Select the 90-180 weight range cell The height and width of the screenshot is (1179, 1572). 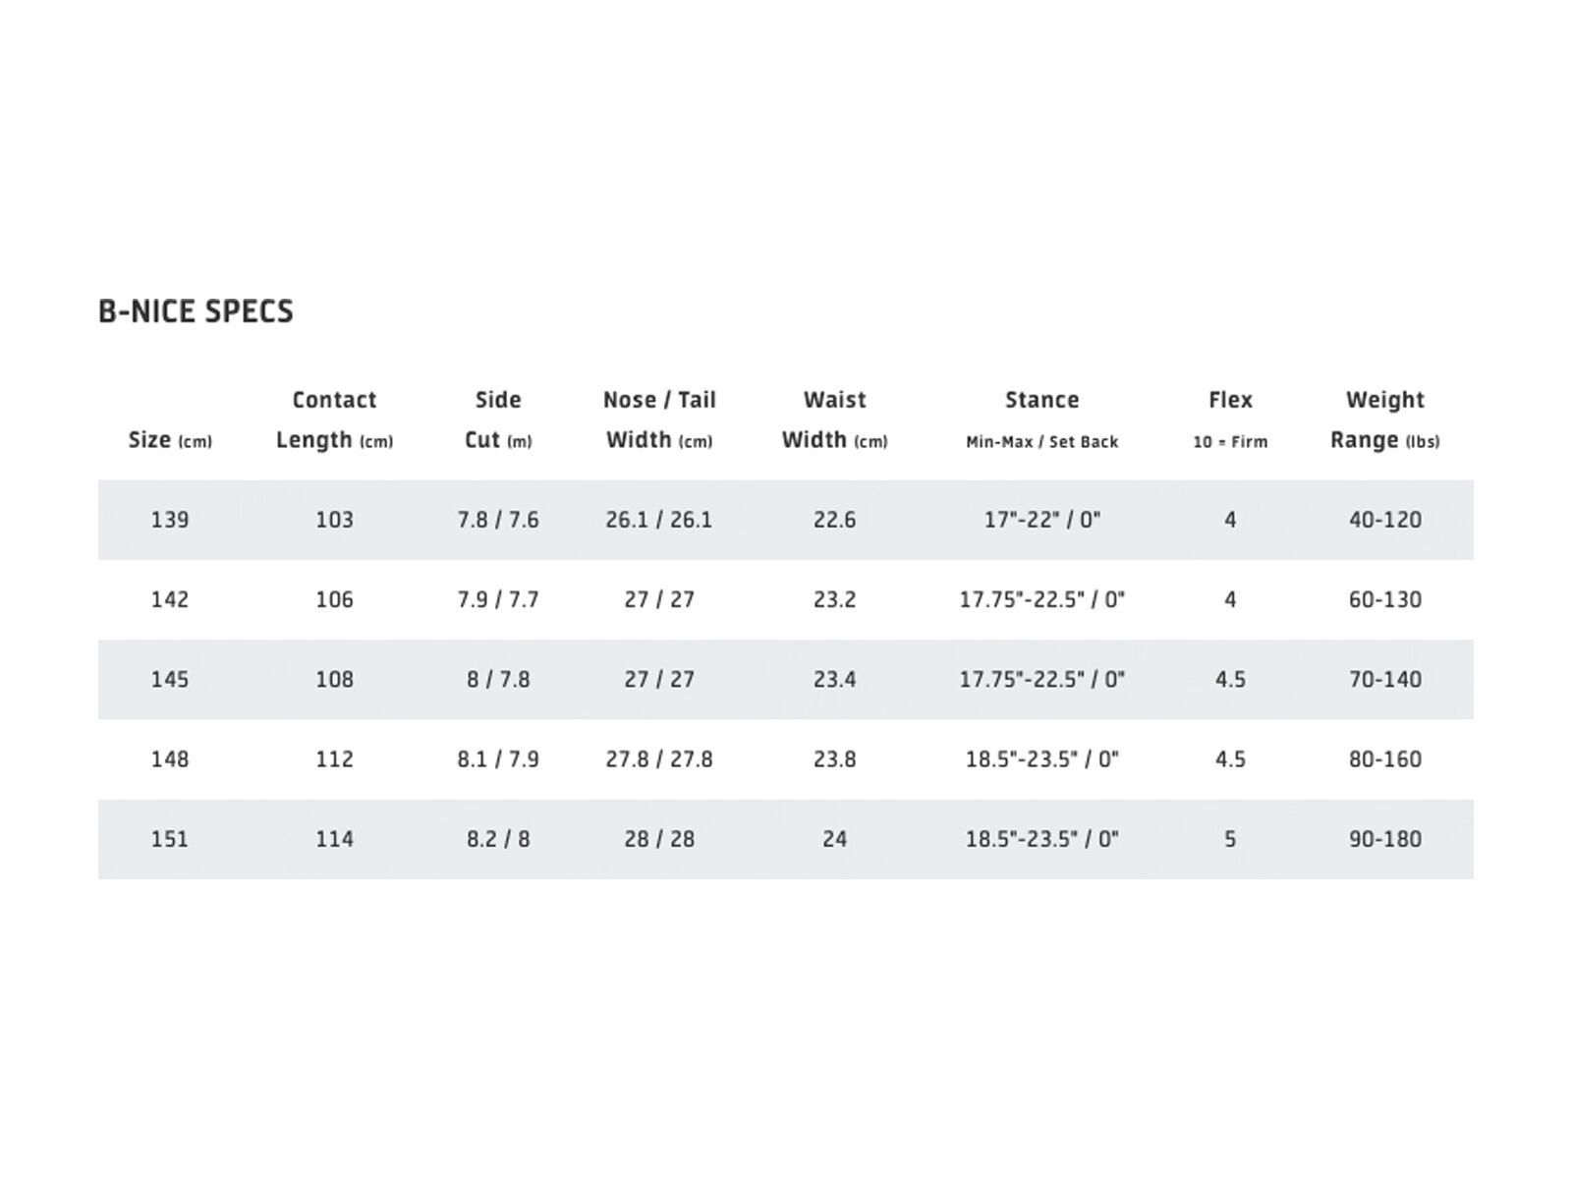pos(1384,839)
